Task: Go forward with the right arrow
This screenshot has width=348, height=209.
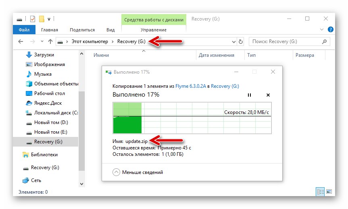Action: (32, 41)
